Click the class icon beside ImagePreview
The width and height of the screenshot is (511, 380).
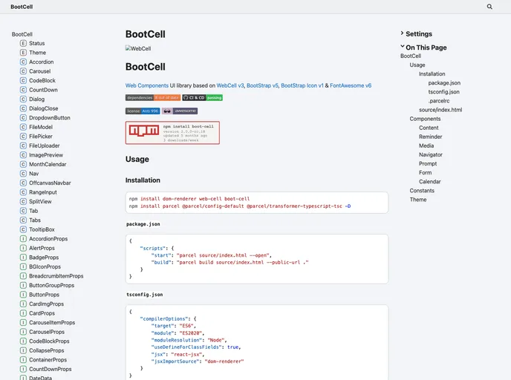[23, 155]
